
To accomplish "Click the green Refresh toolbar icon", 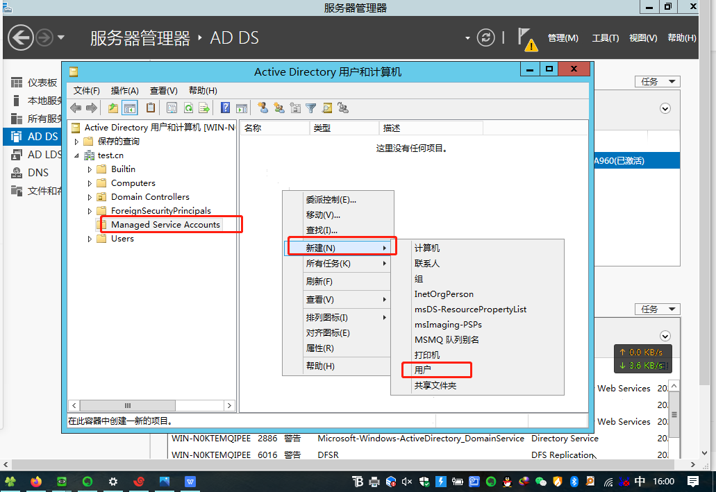I will click(x=188, y=108).
